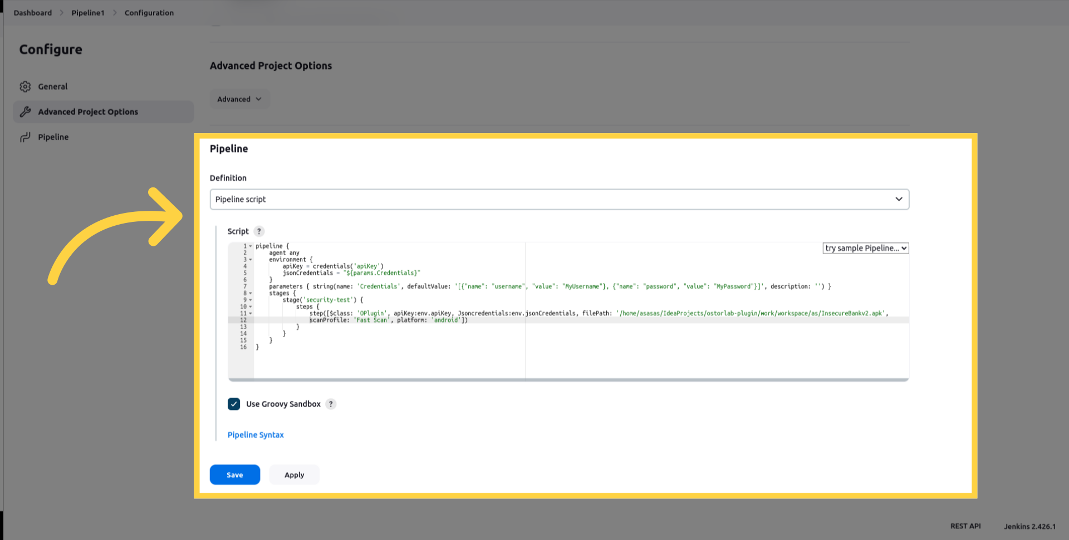Uncheck the Use Groovy Sandbox checkbox
Viewport: 1069px width, 540px height.
point(234,404)
